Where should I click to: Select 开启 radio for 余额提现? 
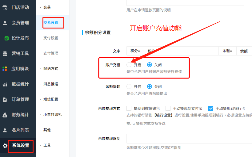tap(129, 86)
